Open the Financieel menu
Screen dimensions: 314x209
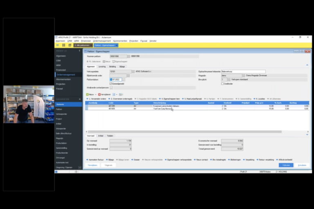point(86,41)
